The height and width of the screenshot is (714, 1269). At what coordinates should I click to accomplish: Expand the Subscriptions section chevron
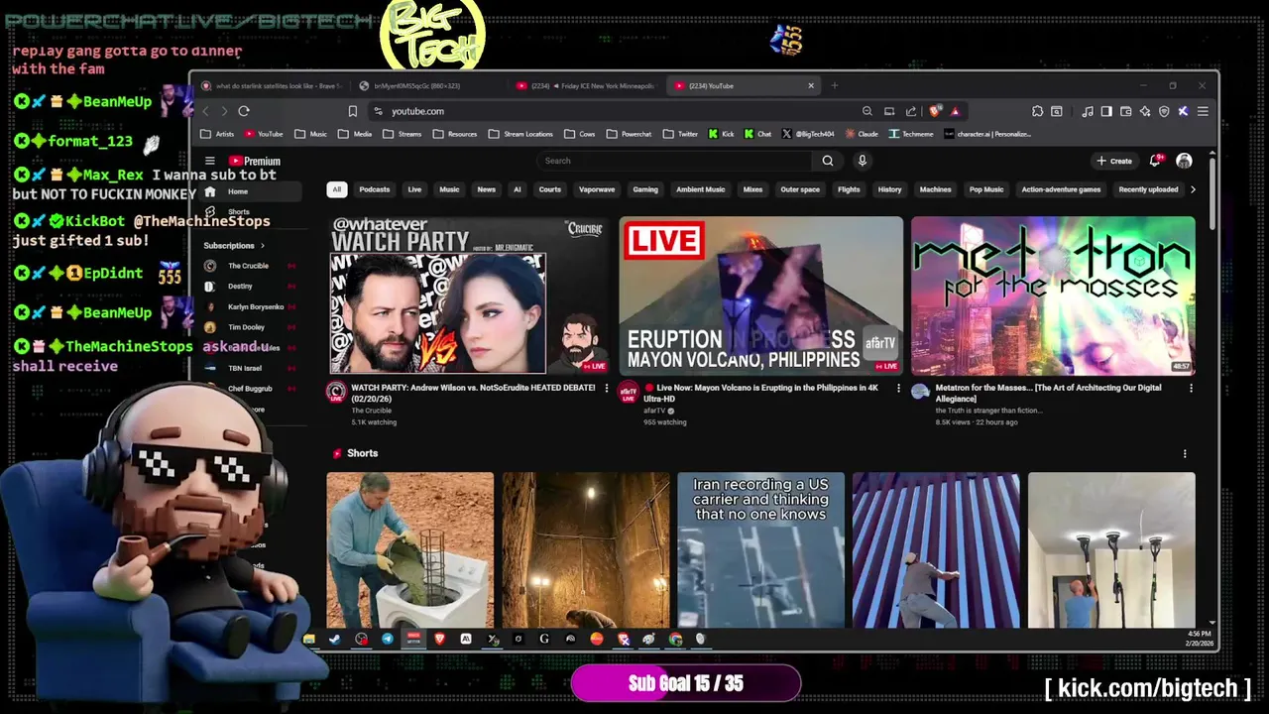263,245
